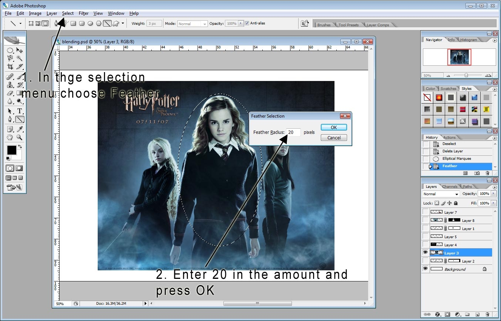The image size is (501, 321).
Task: Open the Image menu
Action: coord(35,13)
